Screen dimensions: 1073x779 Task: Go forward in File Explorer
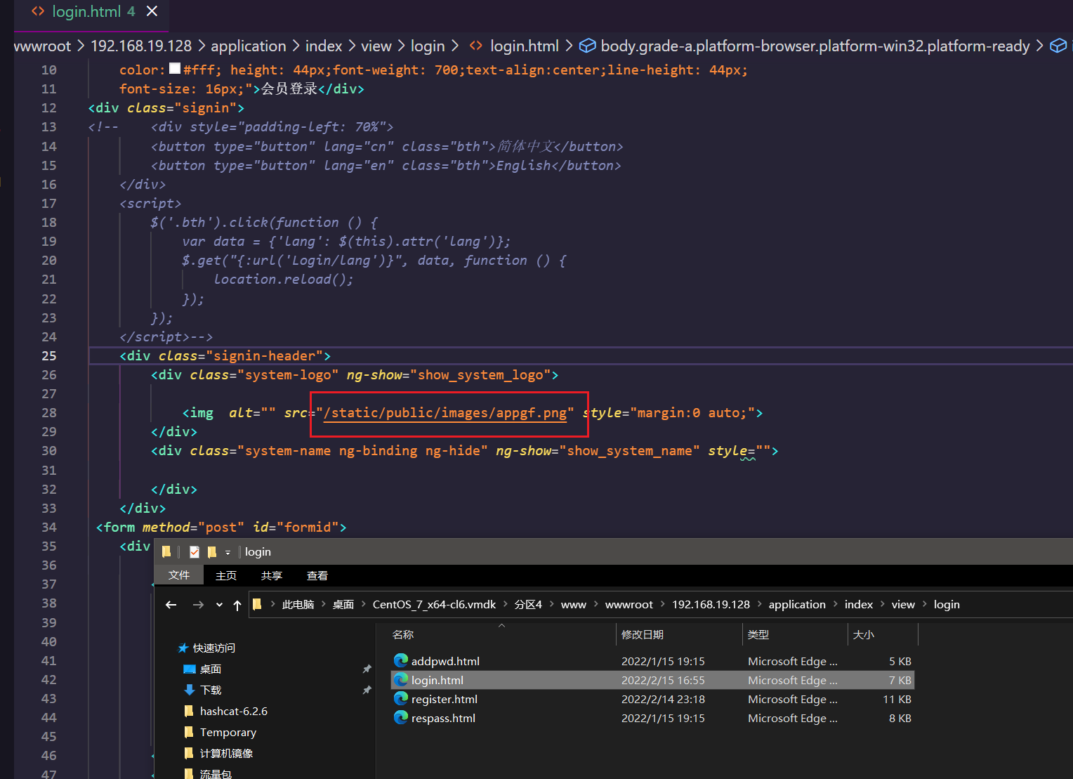(198, 605)
